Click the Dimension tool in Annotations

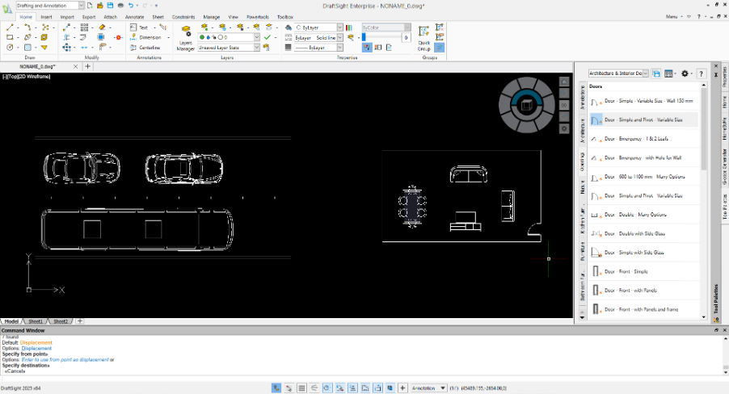coord(149,37)
